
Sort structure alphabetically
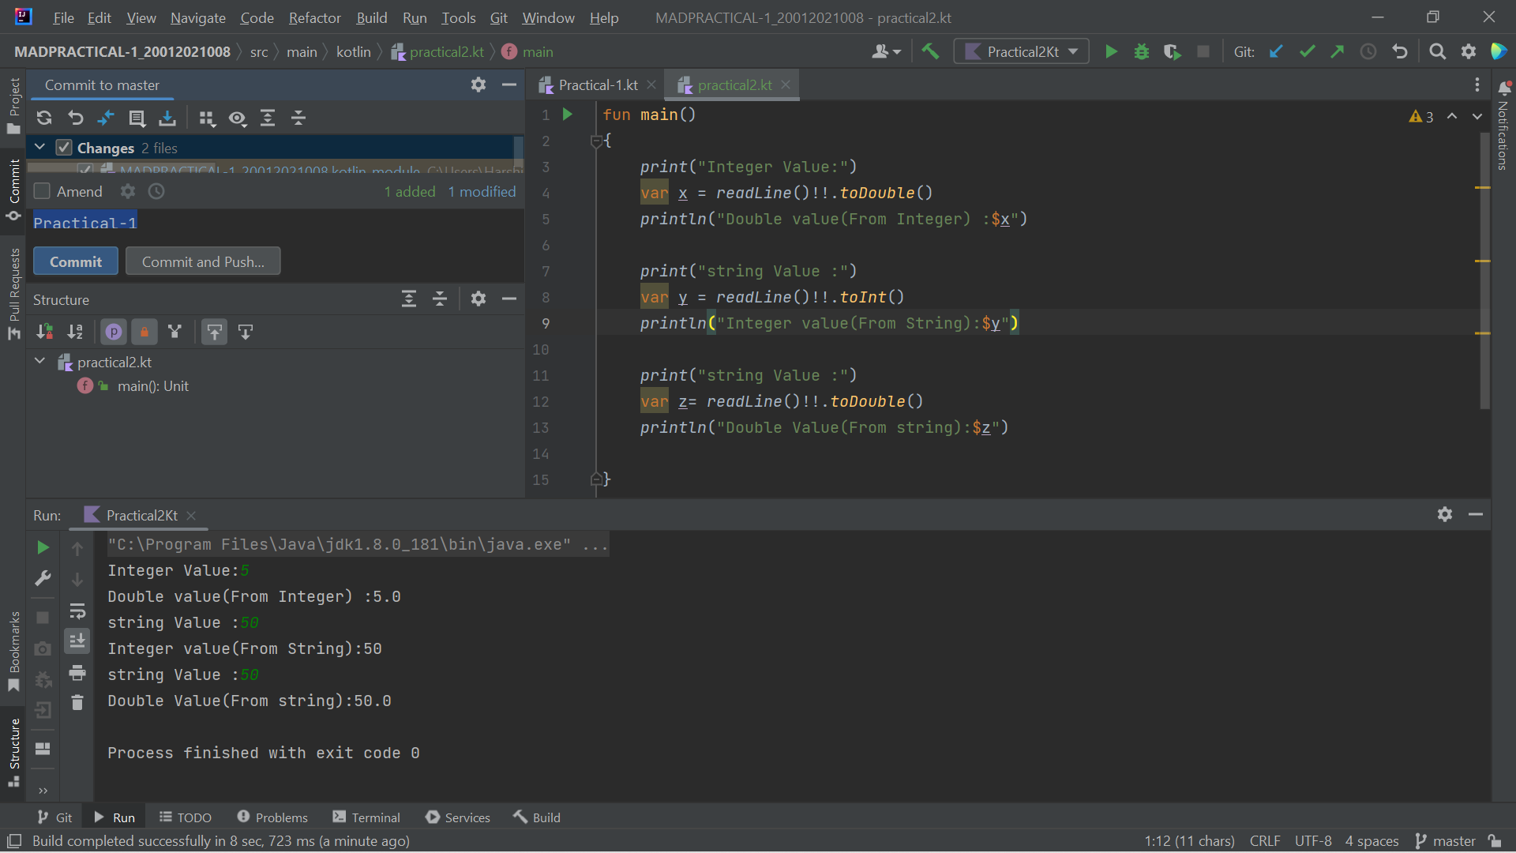click(75, 333)
